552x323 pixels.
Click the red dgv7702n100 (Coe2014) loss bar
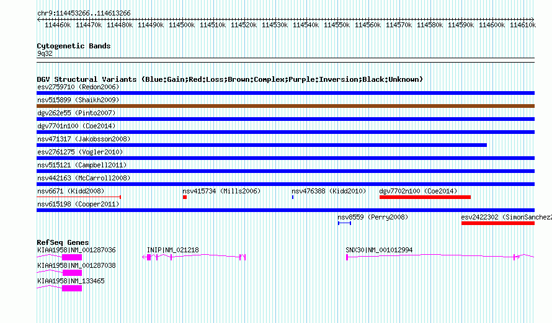425,197
